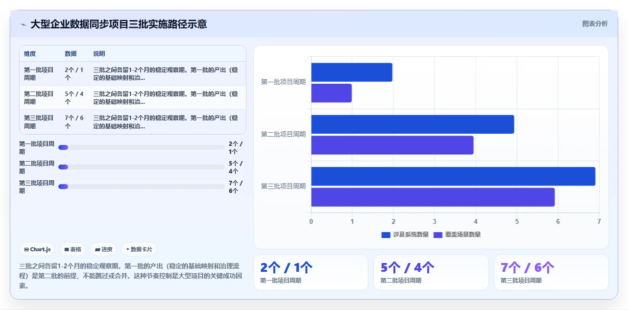Click the 说明 text in the table's 第一批项目周期 row

click(166, 74)
